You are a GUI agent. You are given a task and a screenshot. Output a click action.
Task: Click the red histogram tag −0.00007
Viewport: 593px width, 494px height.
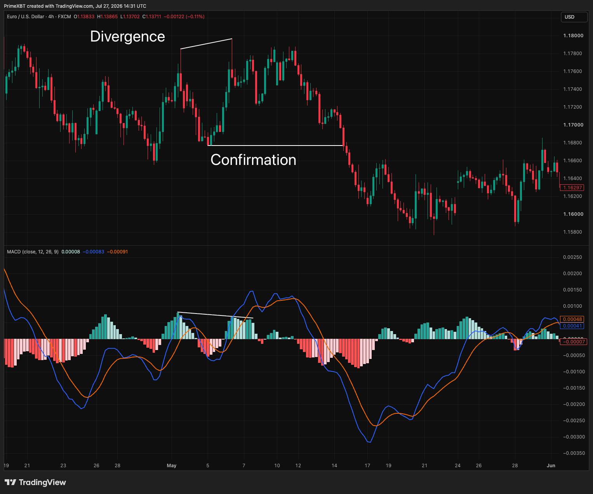tap(574, 341)
